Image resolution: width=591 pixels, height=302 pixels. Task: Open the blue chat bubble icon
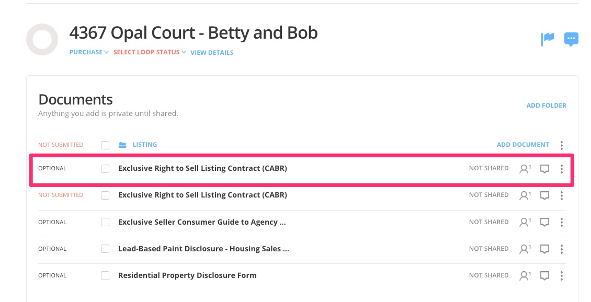click(571, 39)
